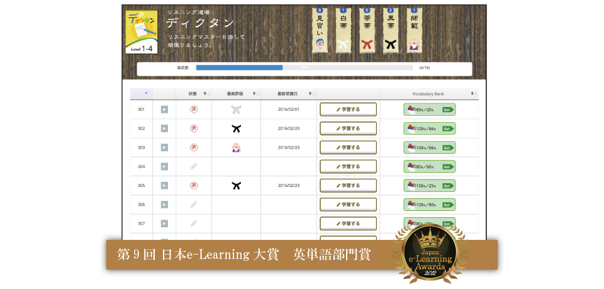Click 学習する button for lesson 307
Image resolution: width=604 pixels, height=289 pixels.
[x=348, y=223]
